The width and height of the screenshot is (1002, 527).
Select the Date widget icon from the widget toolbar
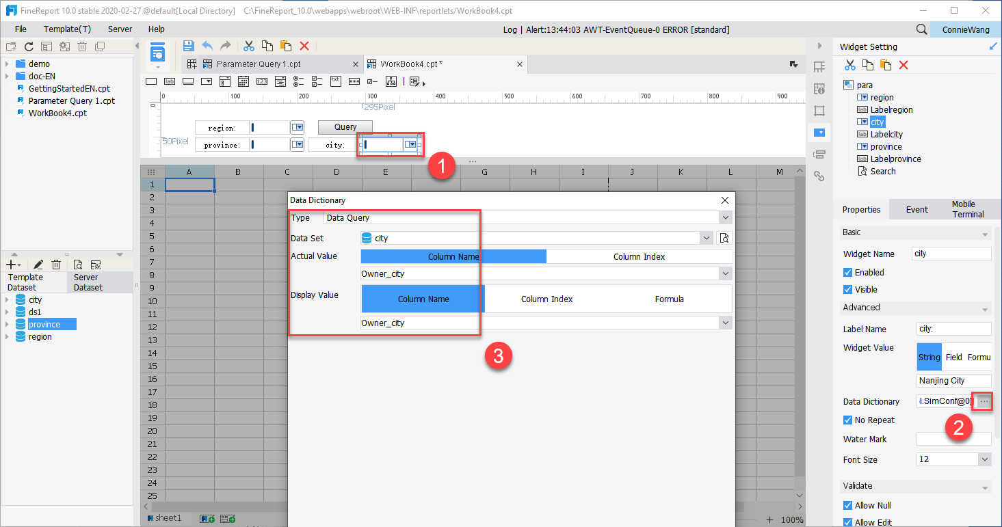(243, 81)
